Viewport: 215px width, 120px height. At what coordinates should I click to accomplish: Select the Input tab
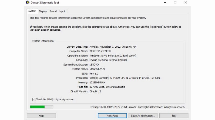pyautogui.click(x=62, y=12)
